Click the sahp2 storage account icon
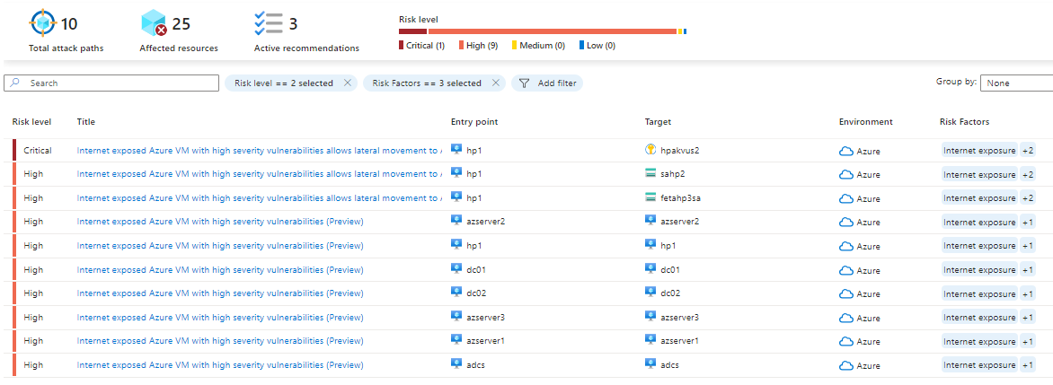The height and width of the screenshot is (385, 1053). point(650,174)
